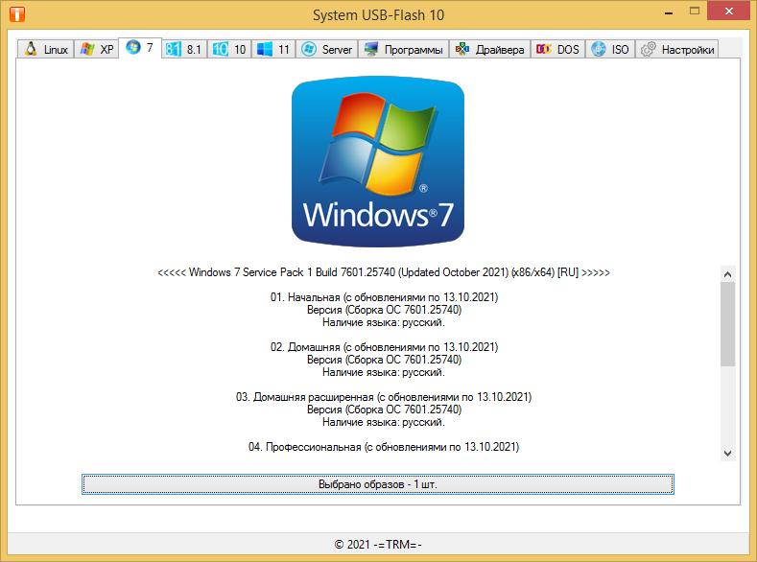Image resolution: width=757 pixels, height=562 pixels.
Task: Open the XP tab
Action: [x=96, y=49]
